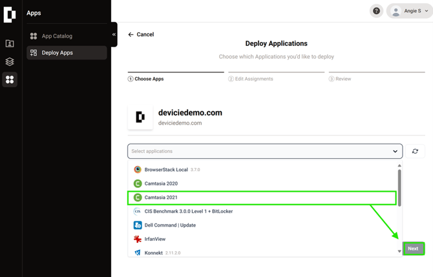This screenshot has width=433, height=277.
Task: Open the Angie S user menu
Action: click(410, 11)
